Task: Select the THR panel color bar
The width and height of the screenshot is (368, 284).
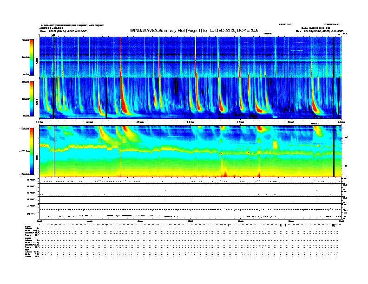Action: (32, 151)
